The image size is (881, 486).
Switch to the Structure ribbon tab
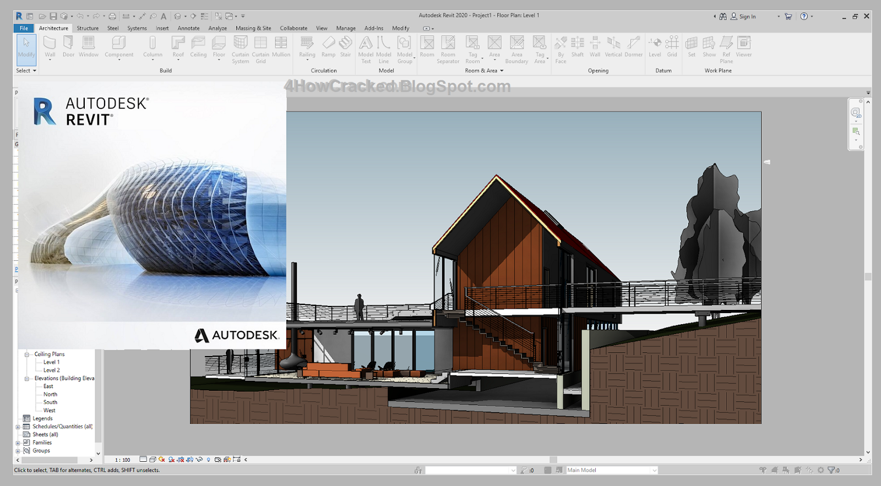click(x=88, y=28)
